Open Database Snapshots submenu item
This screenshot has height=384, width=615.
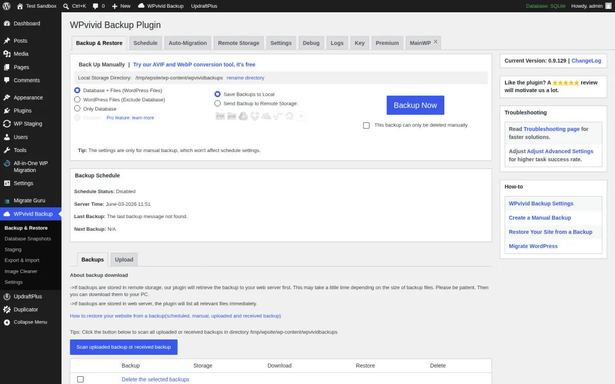tap(31, 239)
